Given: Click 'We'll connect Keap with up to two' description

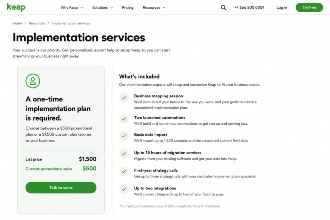Looking at the screenshot, I should click(179, 194).
